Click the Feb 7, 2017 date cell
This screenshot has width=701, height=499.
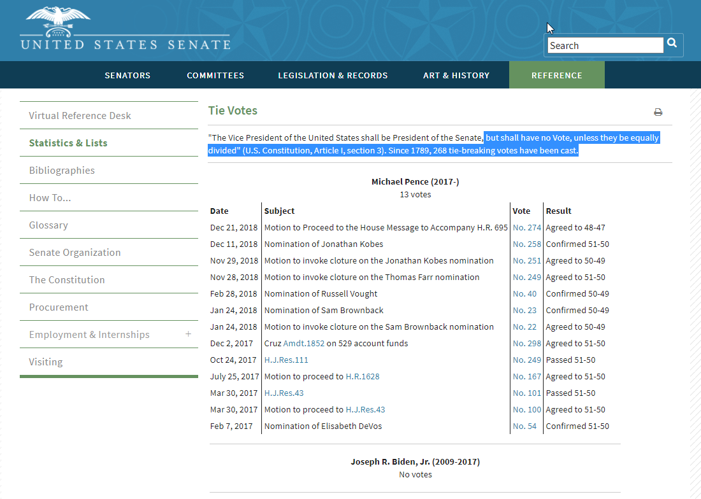(231, 426)
